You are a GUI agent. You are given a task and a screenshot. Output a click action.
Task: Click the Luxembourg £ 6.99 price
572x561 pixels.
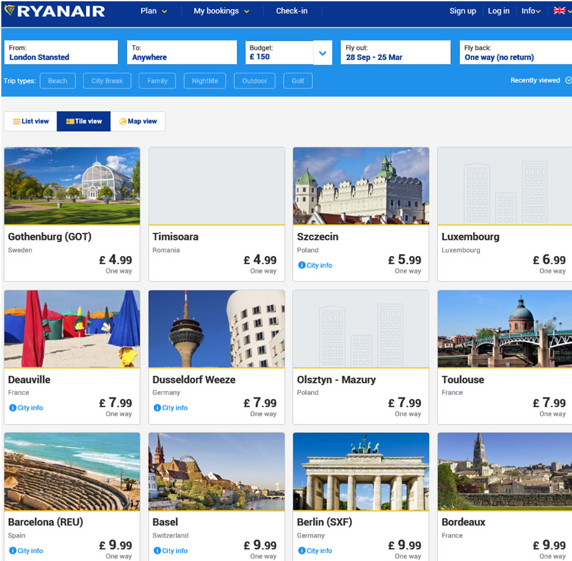click(549, 260)
